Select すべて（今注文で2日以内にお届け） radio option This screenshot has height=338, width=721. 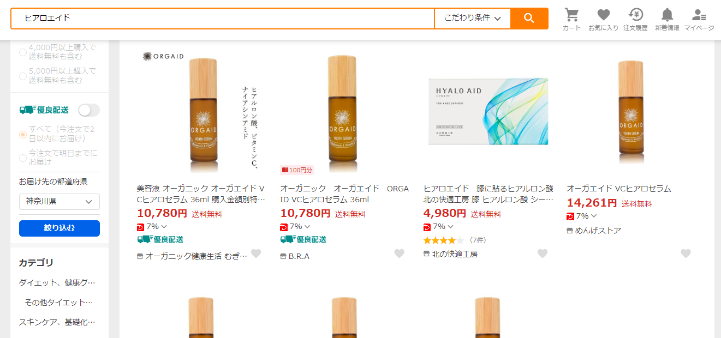pyautogui.click(x=23, y=134)
